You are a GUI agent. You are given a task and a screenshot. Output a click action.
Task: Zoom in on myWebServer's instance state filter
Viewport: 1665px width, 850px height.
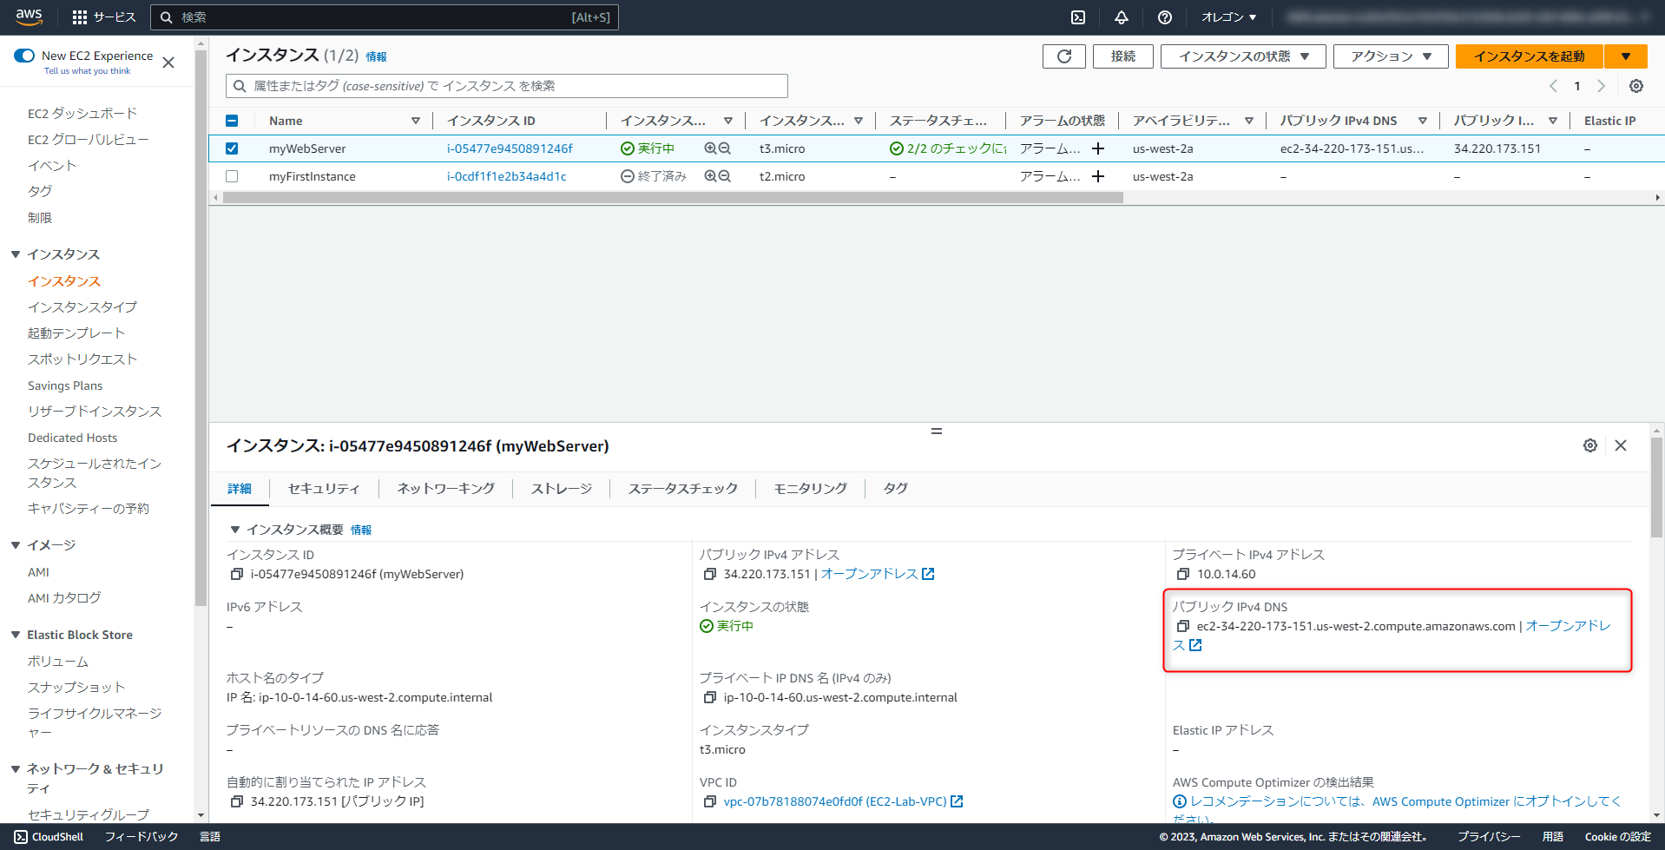point(710,148)
